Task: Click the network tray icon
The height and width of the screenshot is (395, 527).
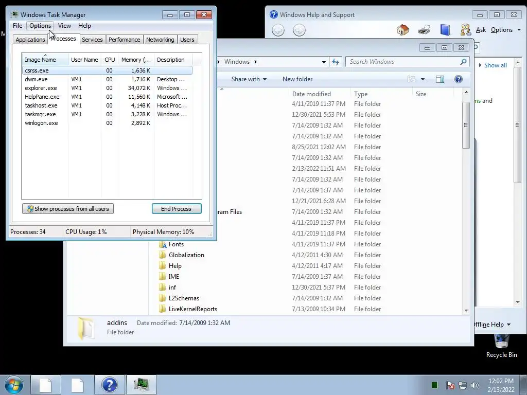Action: [463, 385]
